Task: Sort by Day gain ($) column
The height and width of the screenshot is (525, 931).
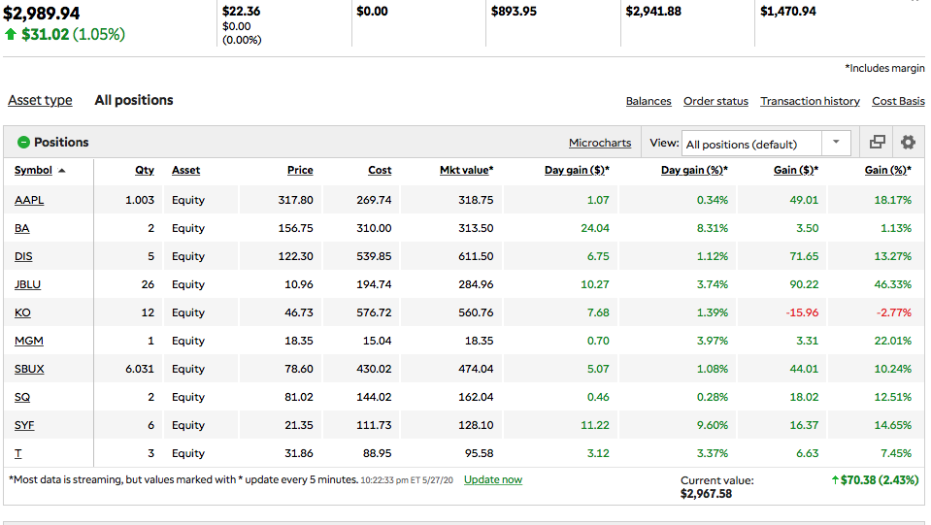Action: [576, 171]
